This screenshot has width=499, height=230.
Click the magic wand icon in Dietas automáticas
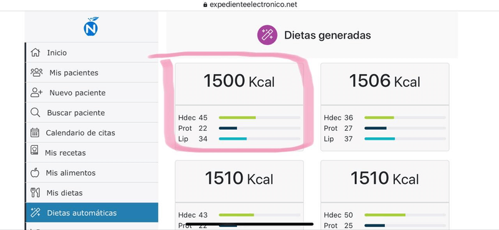pos(35,213)
